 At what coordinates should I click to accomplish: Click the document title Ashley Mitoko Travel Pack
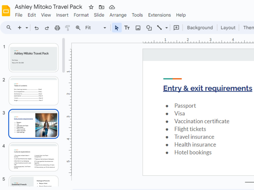tap(49, 7)
